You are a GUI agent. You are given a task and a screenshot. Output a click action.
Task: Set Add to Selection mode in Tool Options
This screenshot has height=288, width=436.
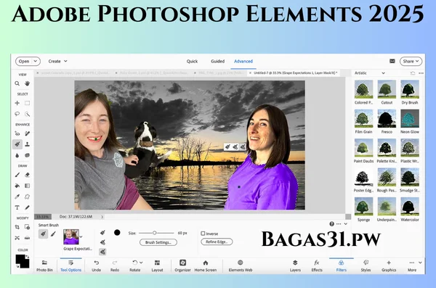pos(102,242)
